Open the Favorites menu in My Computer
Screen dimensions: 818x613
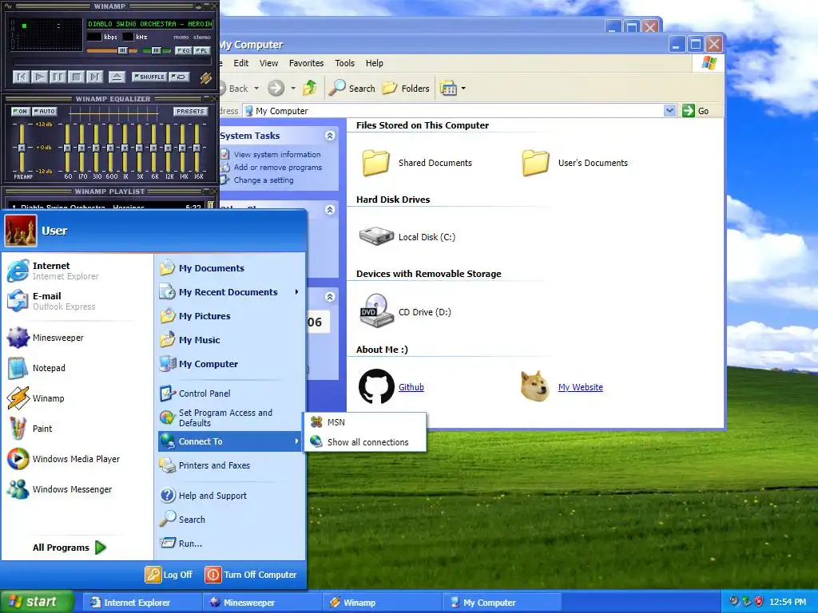click(x=306, y=63)
